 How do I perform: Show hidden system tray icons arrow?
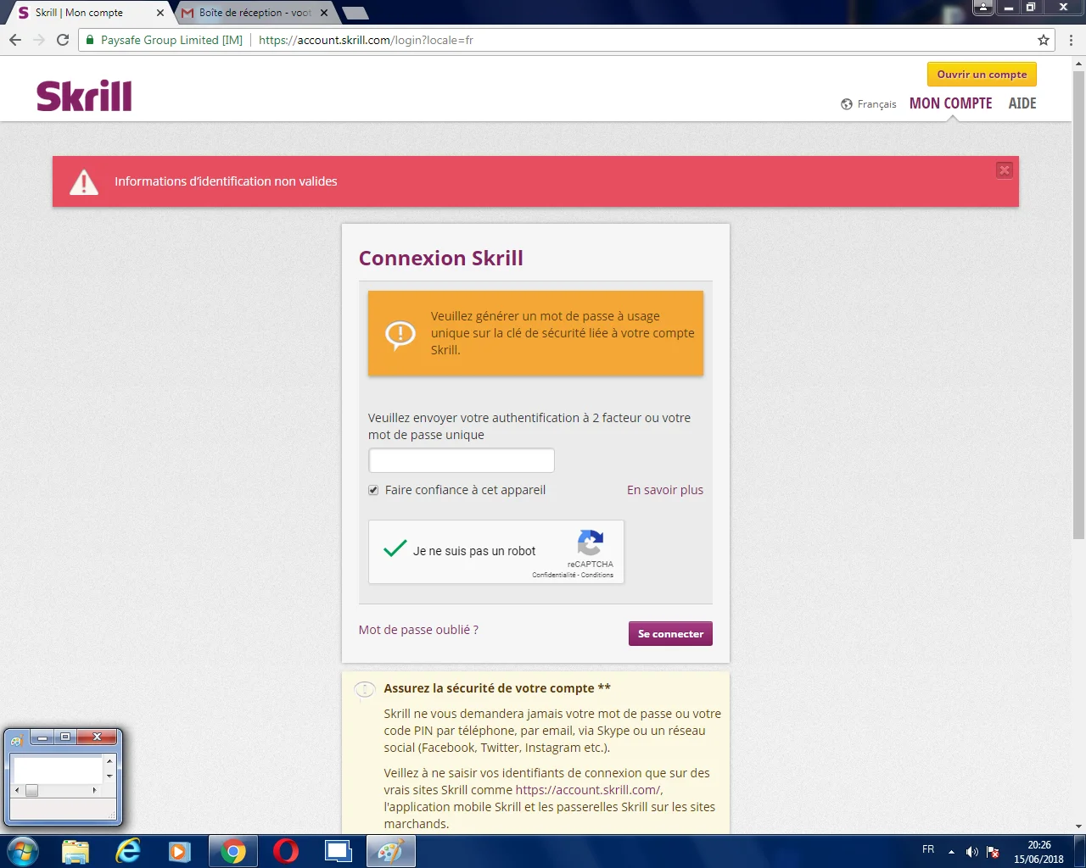pyautogui.click(x=951, y=852)
